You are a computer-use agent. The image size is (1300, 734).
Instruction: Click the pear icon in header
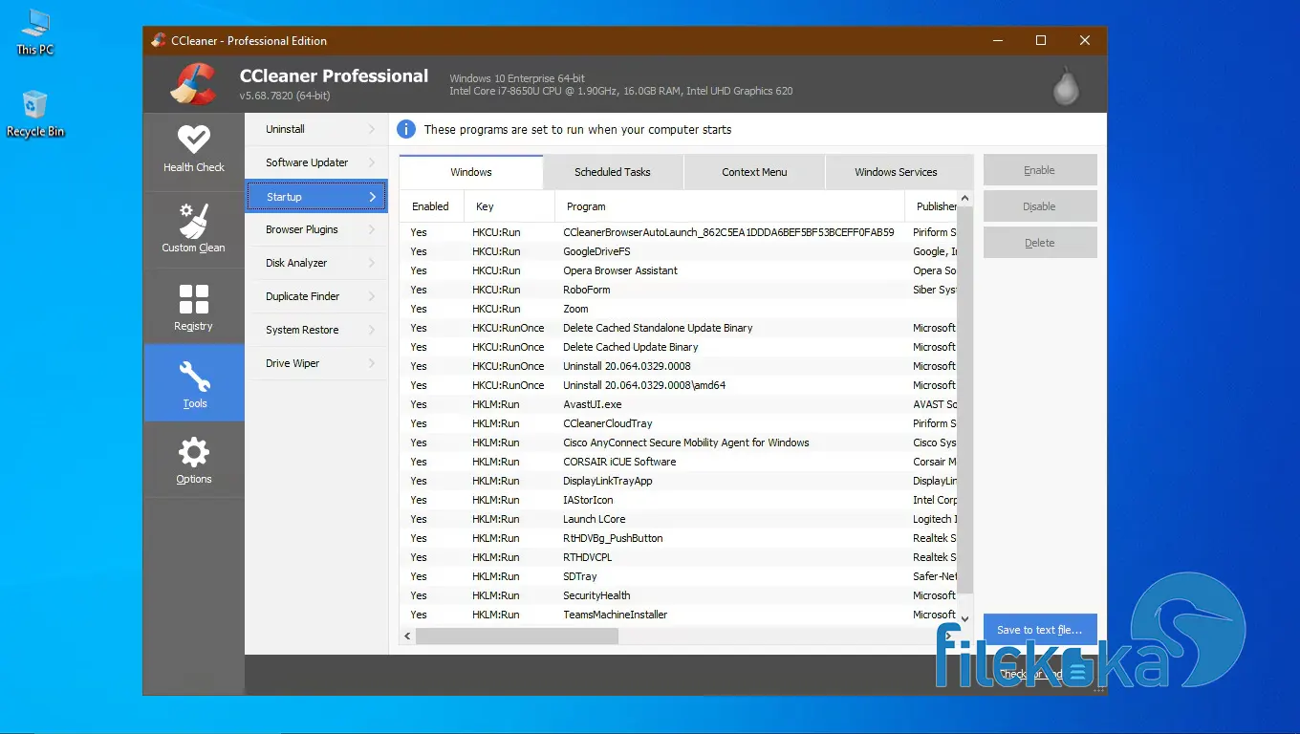click(1066, 85)
